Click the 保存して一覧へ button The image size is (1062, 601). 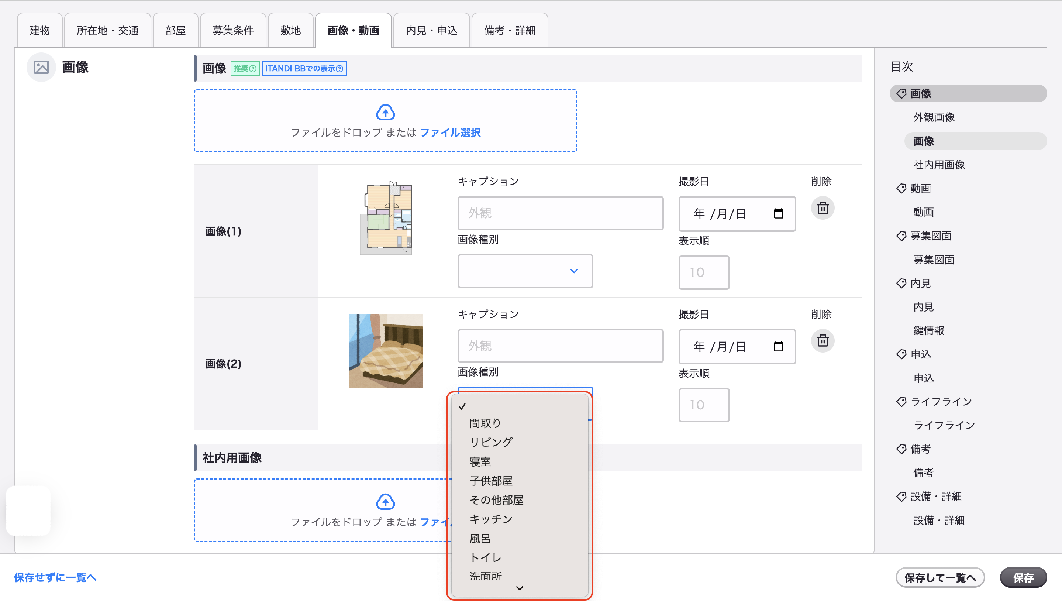940,577
